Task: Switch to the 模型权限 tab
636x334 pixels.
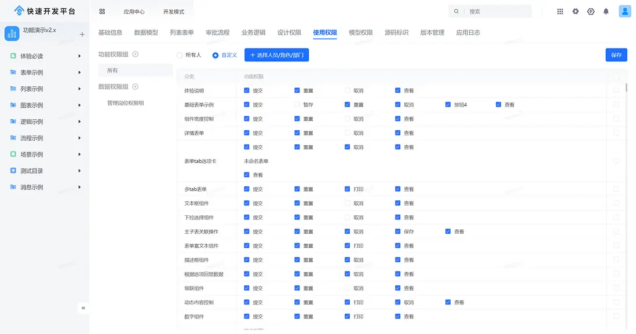Action: click(360, 33)
